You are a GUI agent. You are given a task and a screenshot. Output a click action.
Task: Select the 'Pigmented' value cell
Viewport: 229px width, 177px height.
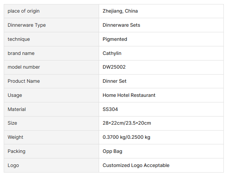point(115,39)
